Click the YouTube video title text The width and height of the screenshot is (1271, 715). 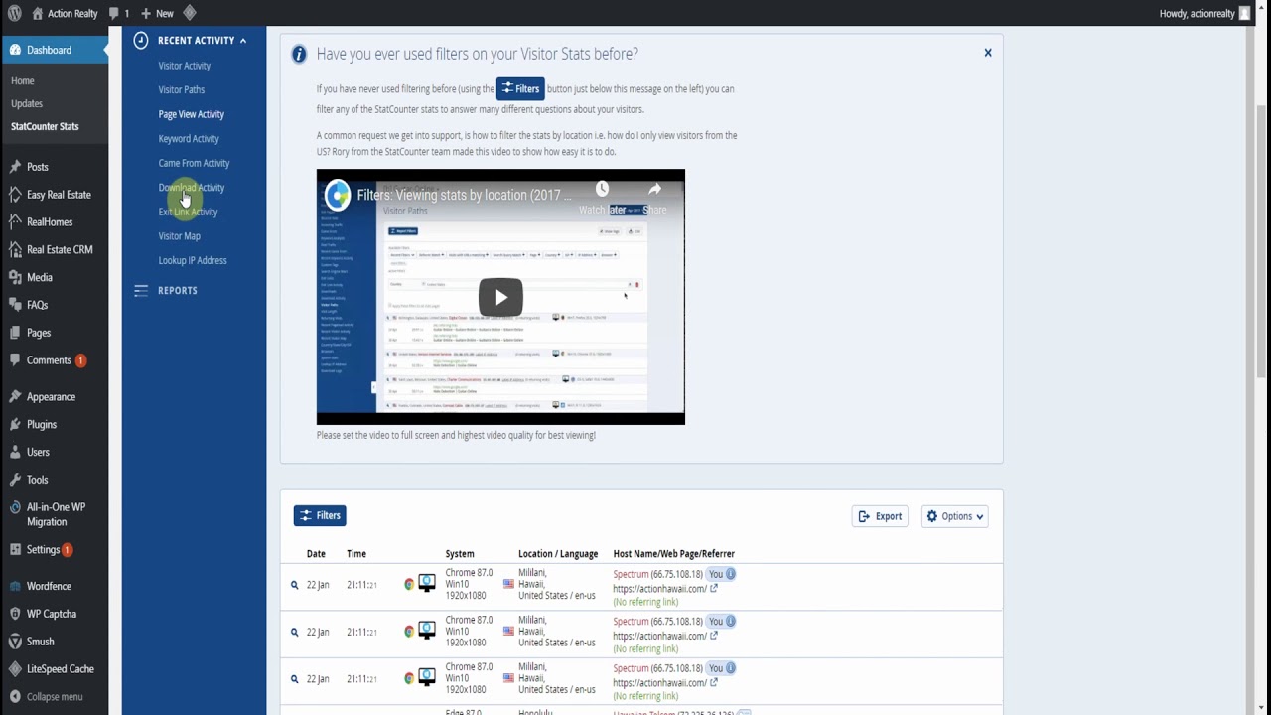click(x=464, y=195)
